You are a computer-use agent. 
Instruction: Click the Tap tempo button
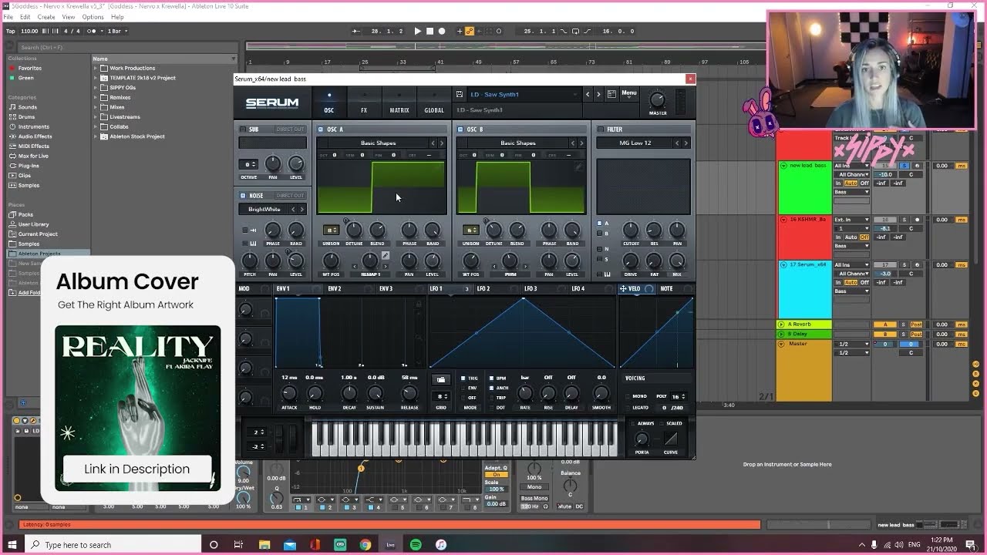[x=11, y=31]
